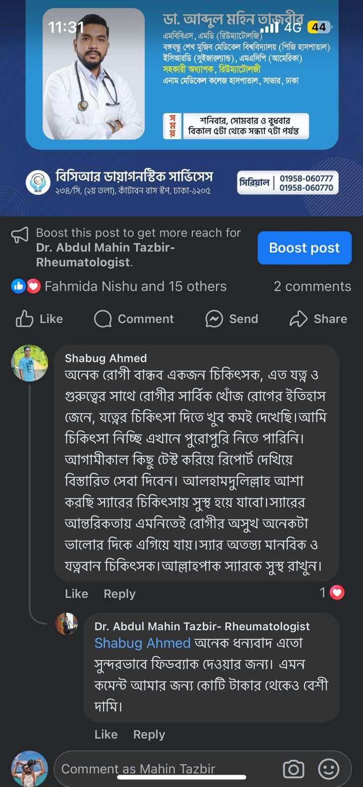The image size is (363, 787).
Task: Tap the Messenger Send icon
Action: click(214, 319)
